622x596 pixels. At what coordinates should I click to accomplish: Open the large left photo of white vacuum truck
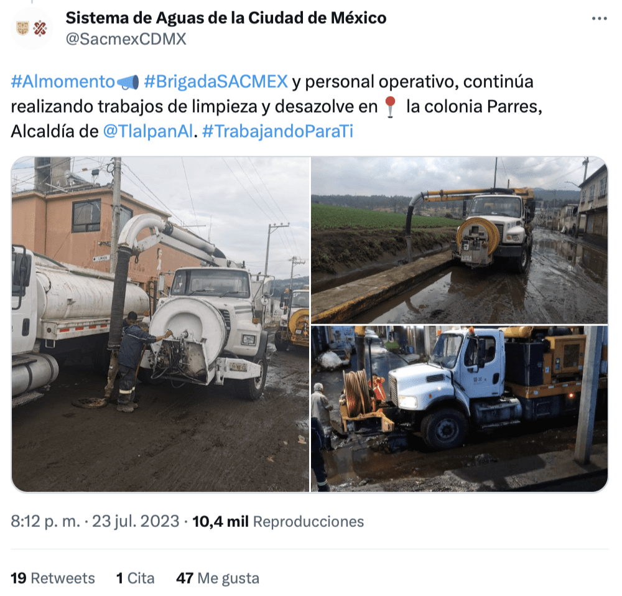coord(160,325)
